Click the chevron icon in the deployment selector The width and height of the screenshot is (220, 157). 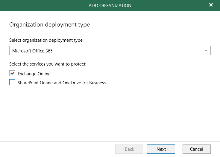(x=206, y=51)
